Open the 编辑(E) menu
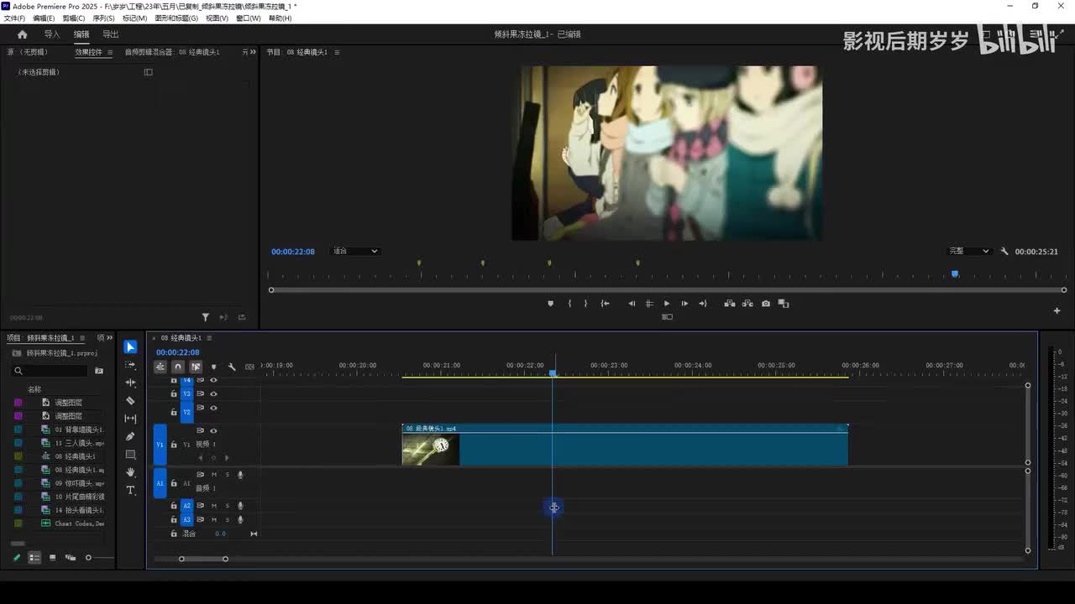Viewport: 1075px width, 604px height. click(44, 18)
